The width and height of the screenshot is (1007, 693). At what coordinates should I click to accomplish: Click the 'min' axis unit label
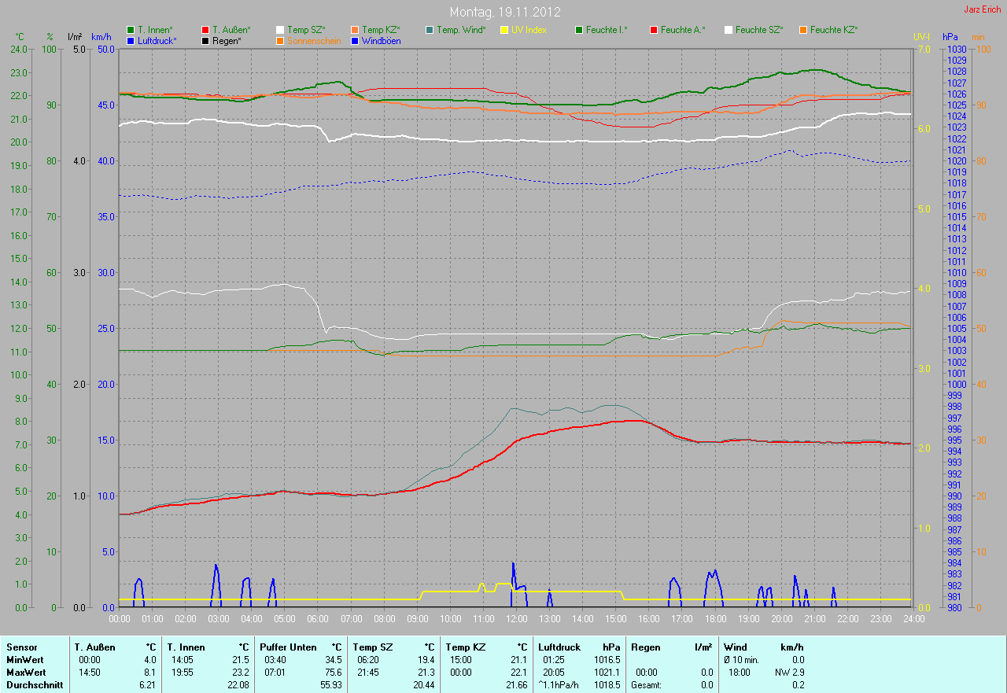978,36
